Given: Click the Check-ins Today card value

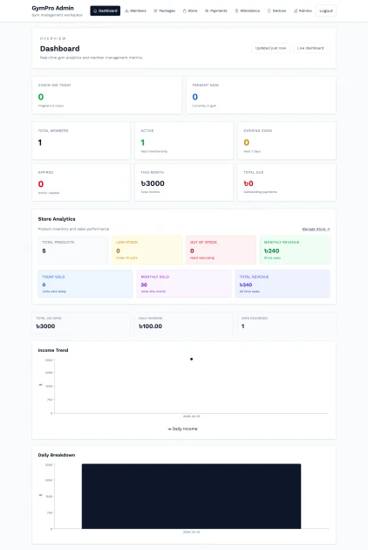Looking at the screenshot, I should (x=41, y=97).
